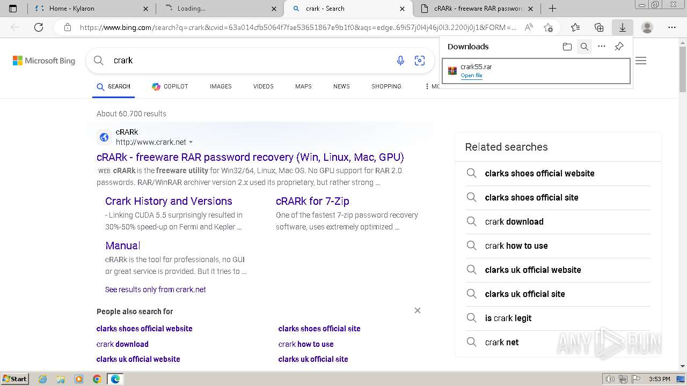
Task: Open the Favorites list icon
Action: 575,27
